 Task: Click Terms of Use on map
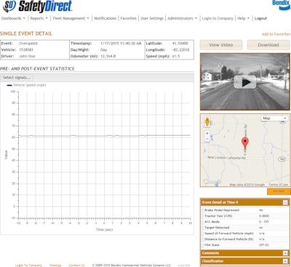[279, 184]
